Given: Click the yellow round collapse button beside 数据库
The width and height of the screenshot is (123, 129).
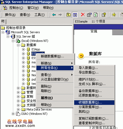Looking at the screenshot, I should pos(81,56).
